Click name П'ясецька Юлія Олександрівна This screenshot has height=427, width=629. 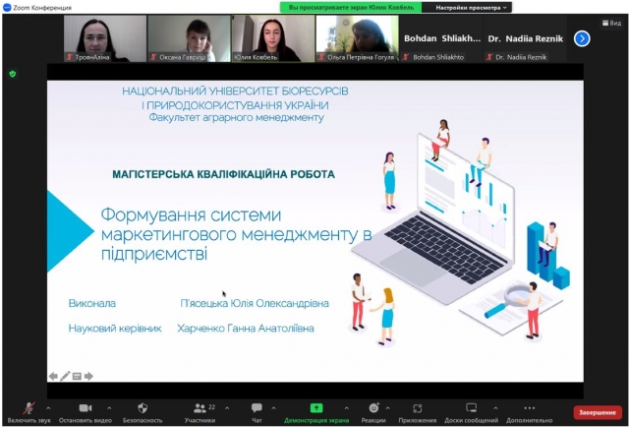click(255, 303)
